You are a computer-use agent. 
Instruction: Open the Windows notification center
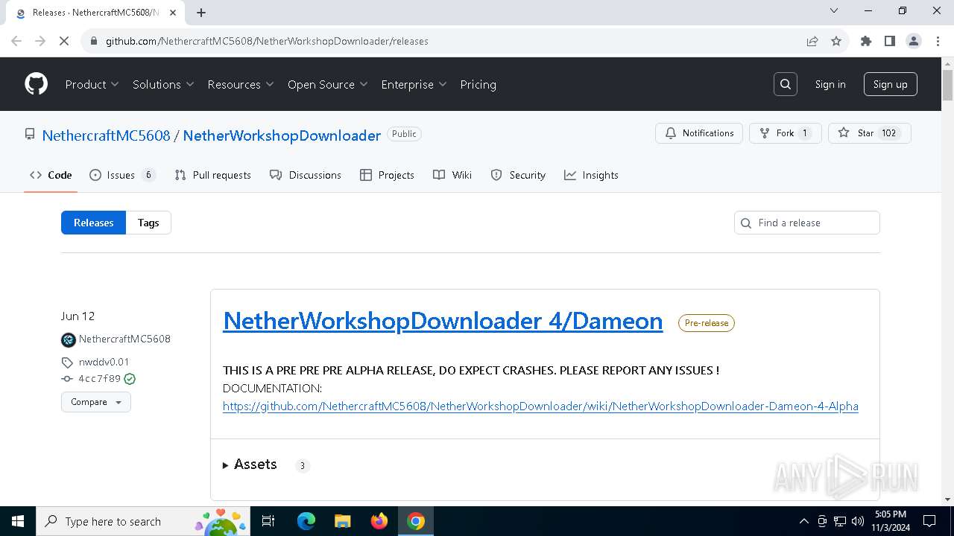coord(929,521)
